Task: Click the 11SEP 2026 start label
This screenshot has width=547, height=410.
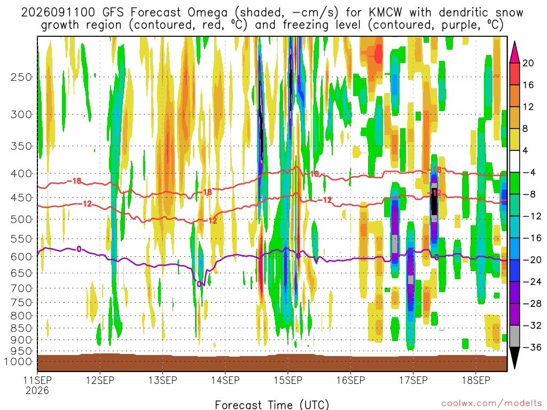Action: (37, 385)
